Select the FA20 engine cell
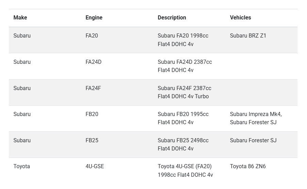The height and width of the screenshot is (189, 307). click(x=92, y=35)
